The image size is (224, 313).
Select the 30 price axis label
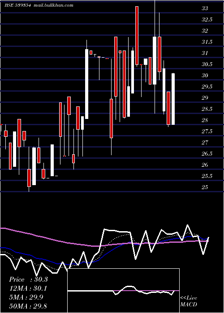pyautogui.click(x=205, y=76)
